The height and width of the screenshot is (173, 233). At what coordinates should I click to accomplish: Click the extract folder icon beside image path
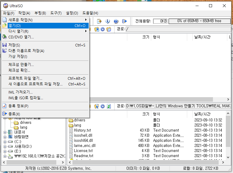tap(97, 29)
